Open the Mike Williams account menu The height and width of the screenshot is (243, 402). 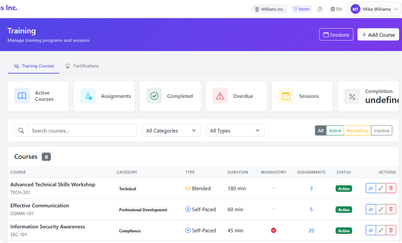pos(374,9)
